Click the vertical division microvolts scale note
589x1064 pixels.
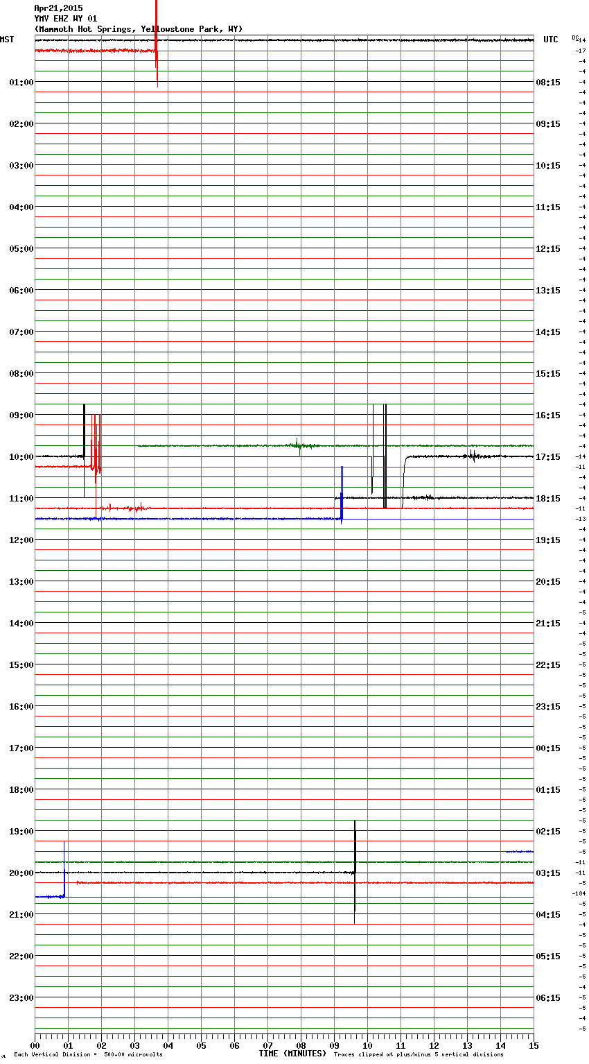[x=88, y=1055]
